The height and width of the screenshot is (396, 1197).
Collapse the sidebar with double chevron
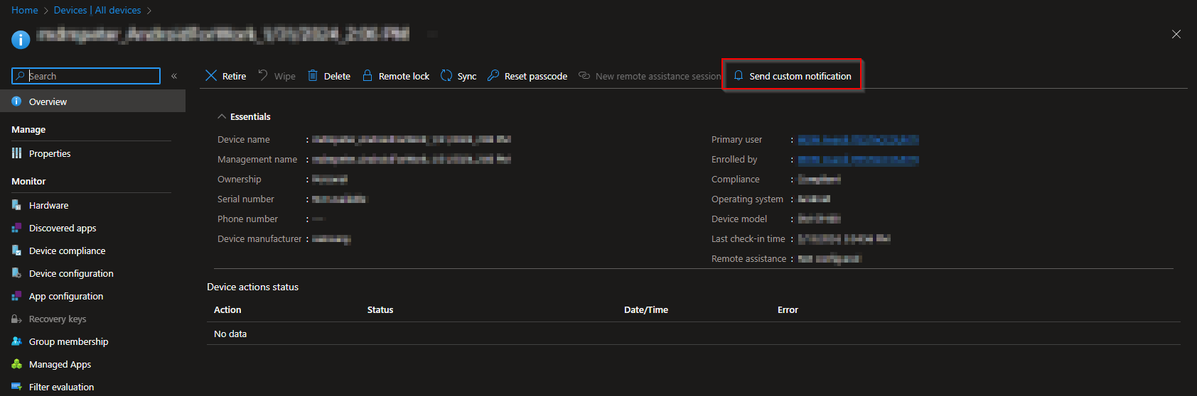tap(174, 76)
